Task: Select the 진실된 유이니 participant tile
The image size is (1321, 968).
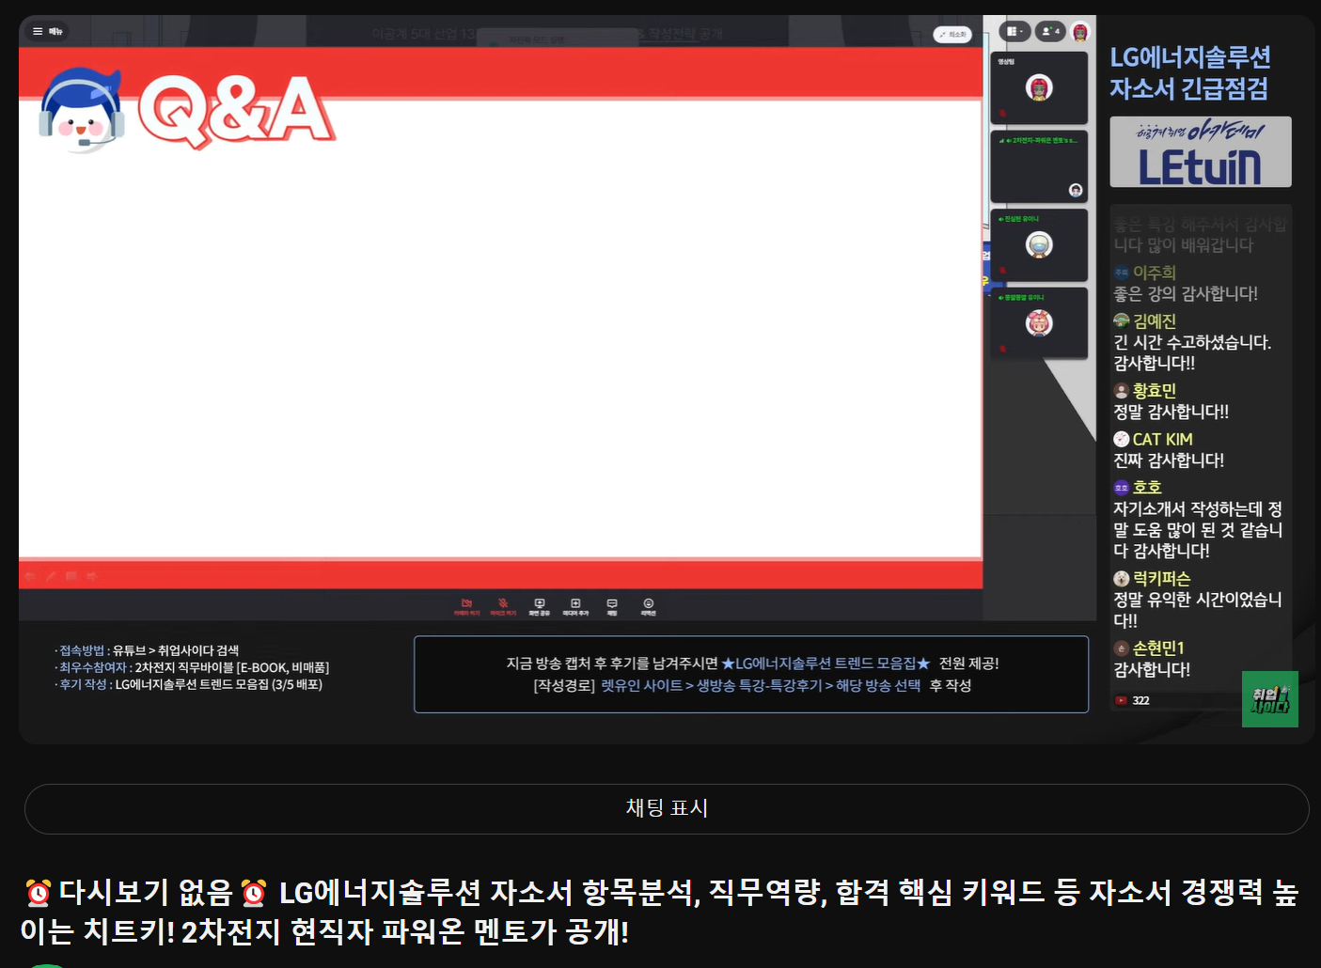Action: point(1039,244)
